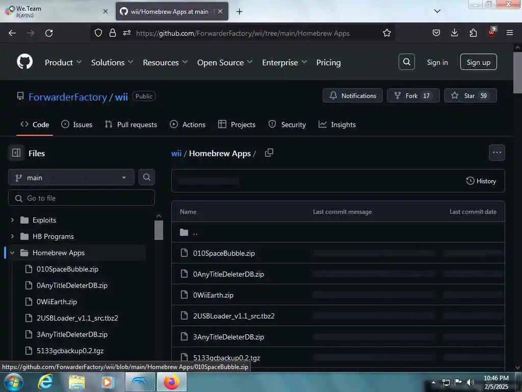Collapse the Homebrew Apps folder chevron
The image size is (522, 392).
coord(12,253)
